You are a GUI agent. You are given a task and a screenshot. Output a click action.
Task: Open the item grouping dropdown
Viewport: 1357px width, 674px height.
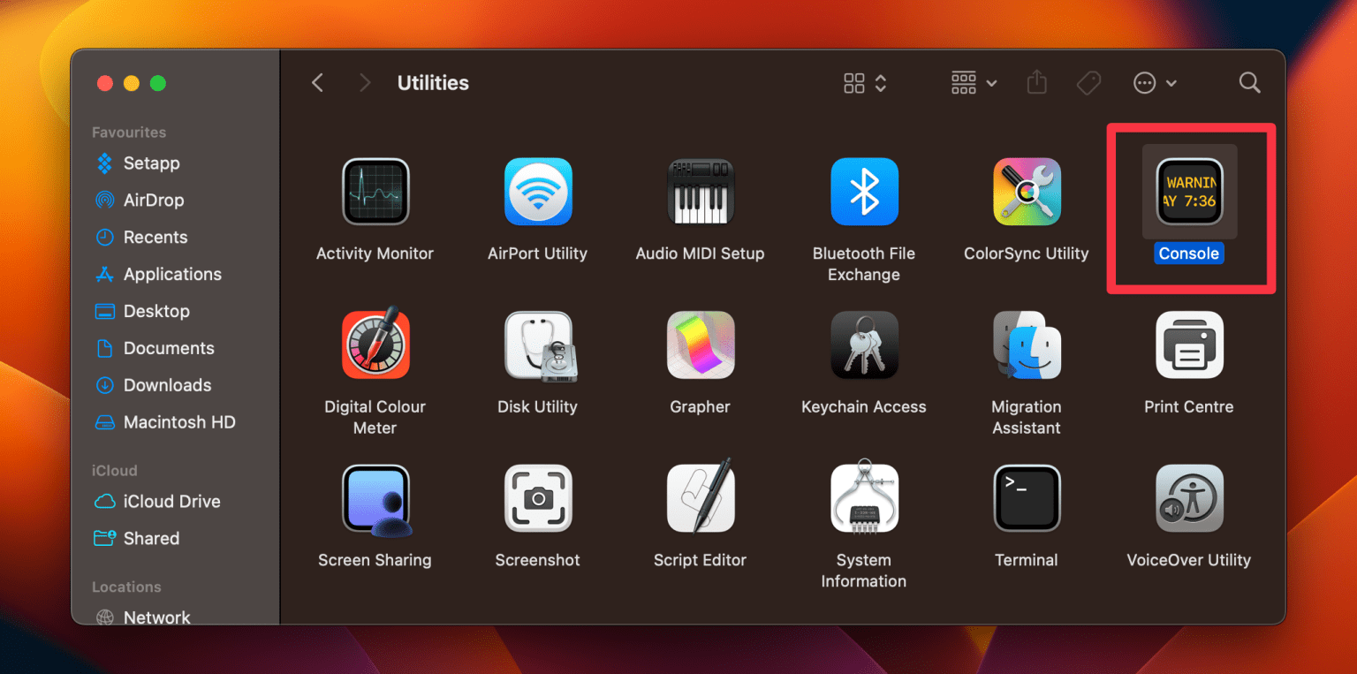[x=973, y=82]
